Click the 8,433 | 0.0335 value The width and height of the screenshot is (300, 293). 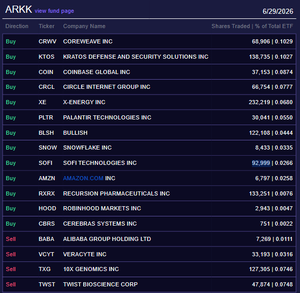point(274,148)
